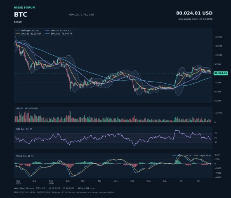The width and height of the screenshot is (231, 198).
Task: Click the Oca 2026 month label
Action: [x=51, y=182]
